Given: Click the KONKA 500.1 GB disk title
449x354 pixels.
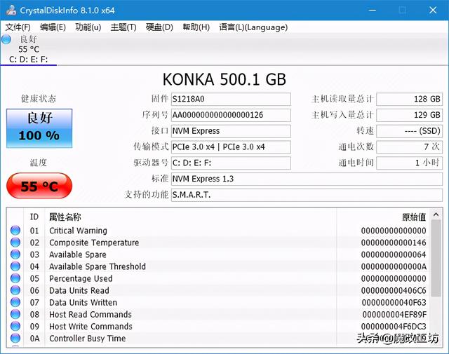Looking at the screenshot, I should 224,79.
